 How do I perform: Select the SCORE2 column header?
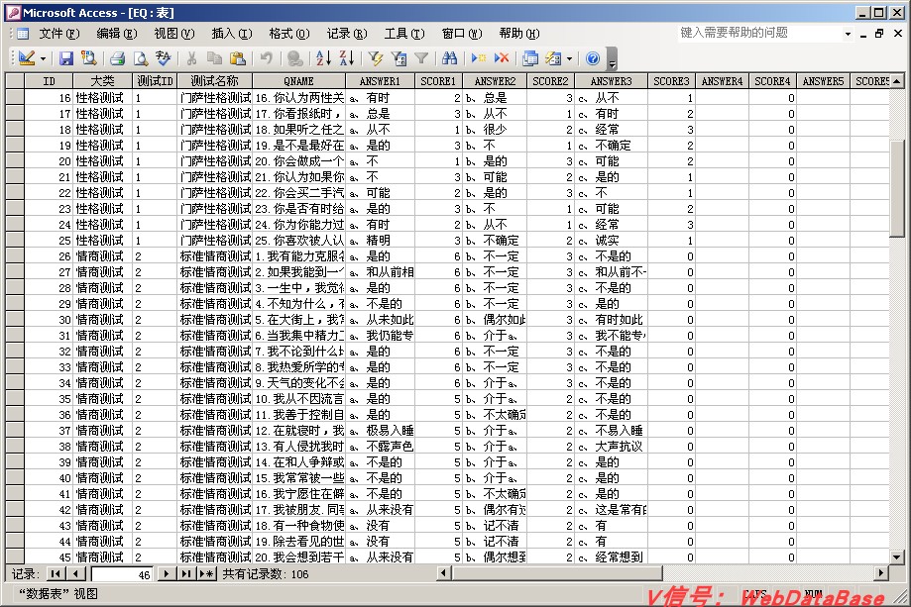coord(550,81)
